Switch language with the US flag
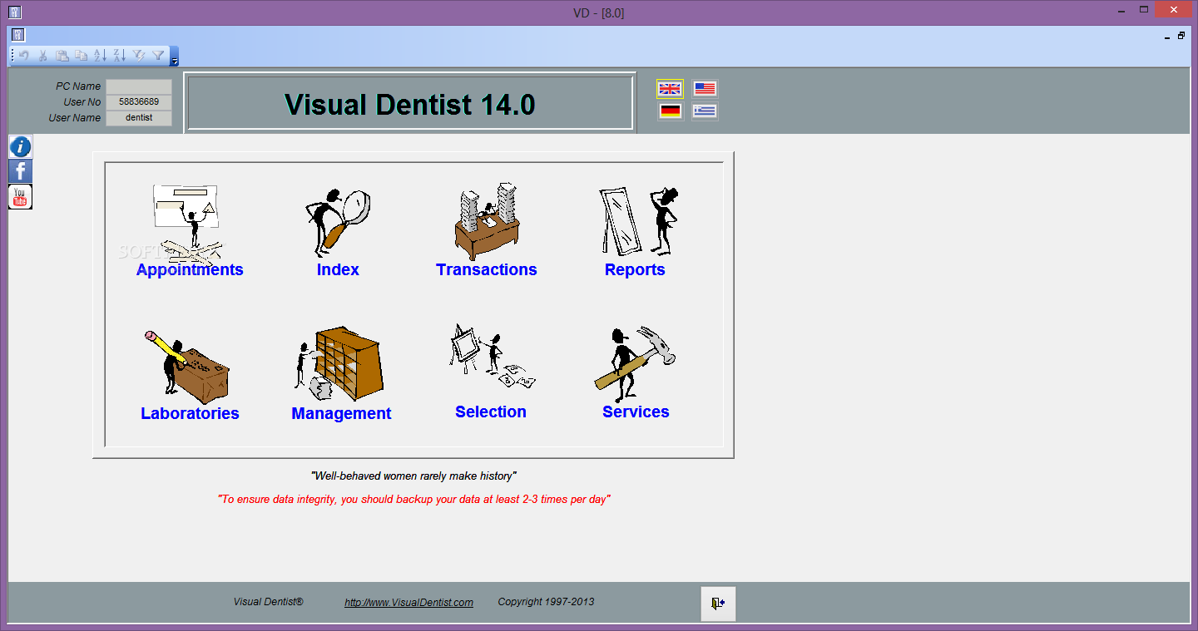Image resolution: width=1198 pixels, height=631 pixels. [x=705, y=89]
